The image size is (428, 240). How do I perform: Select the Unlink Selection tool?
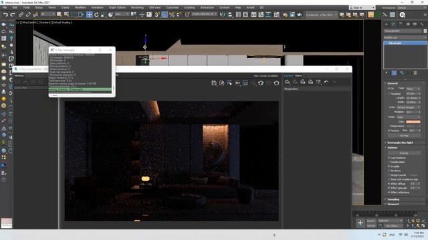(28, 15)
